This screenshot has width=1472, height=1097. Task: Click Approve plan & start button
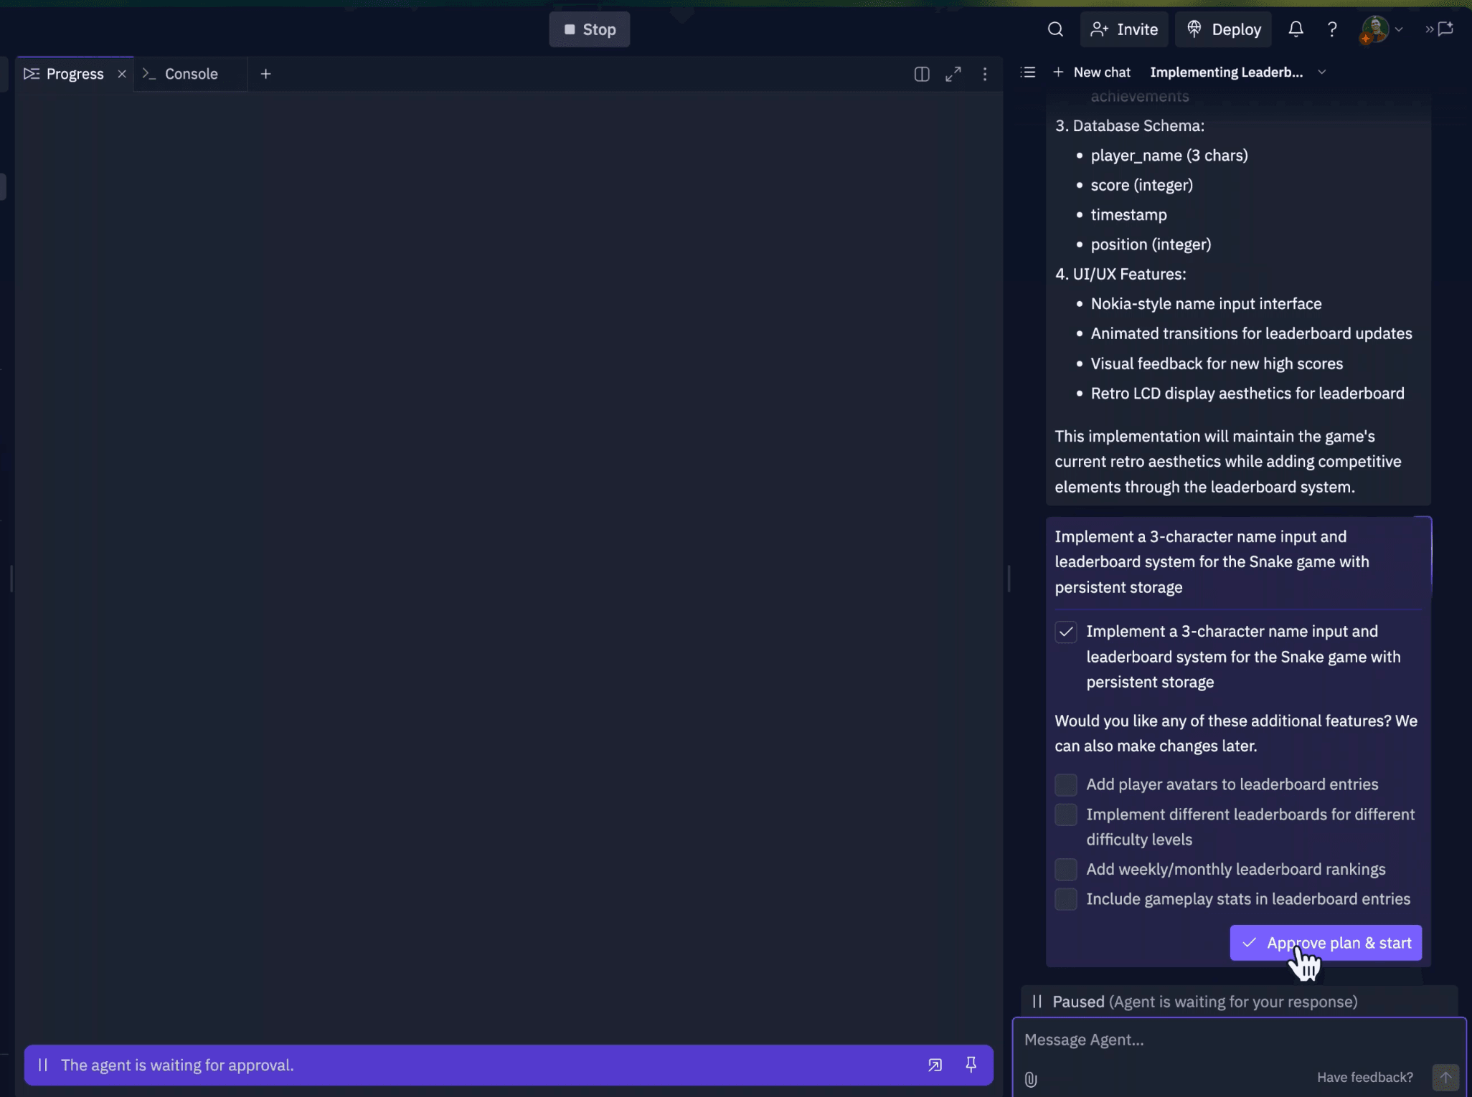tap(1325, 943)
